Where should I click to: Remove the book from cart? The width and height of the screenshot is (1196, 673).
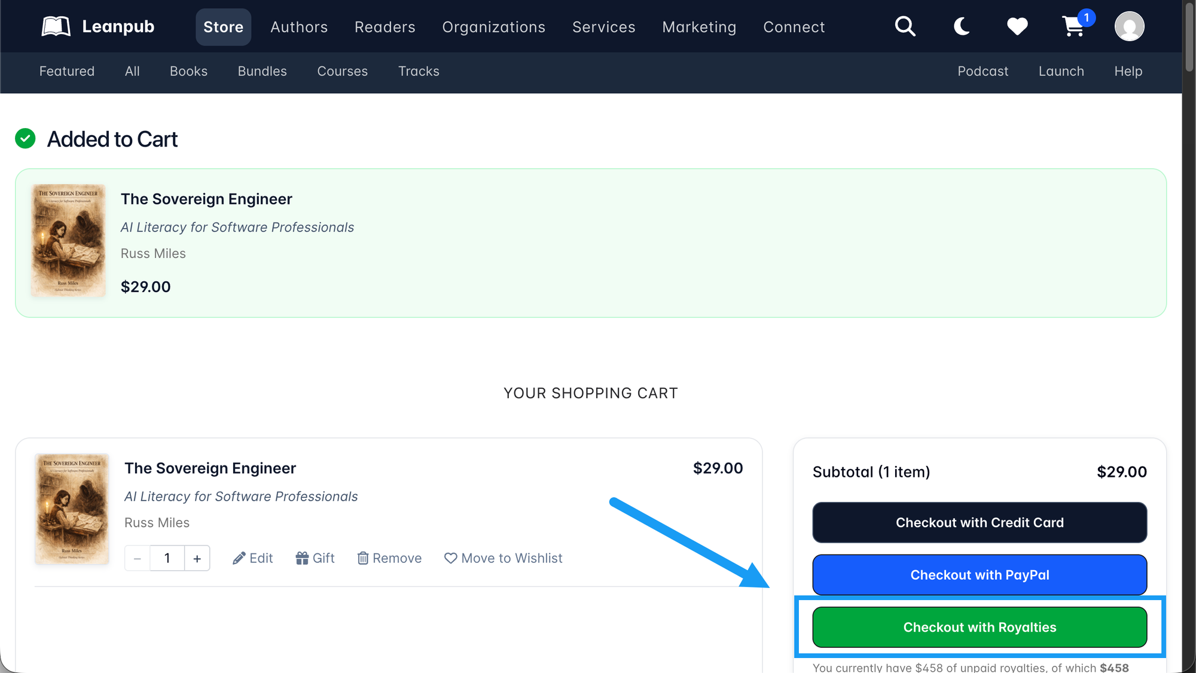(x=389, y=558)
